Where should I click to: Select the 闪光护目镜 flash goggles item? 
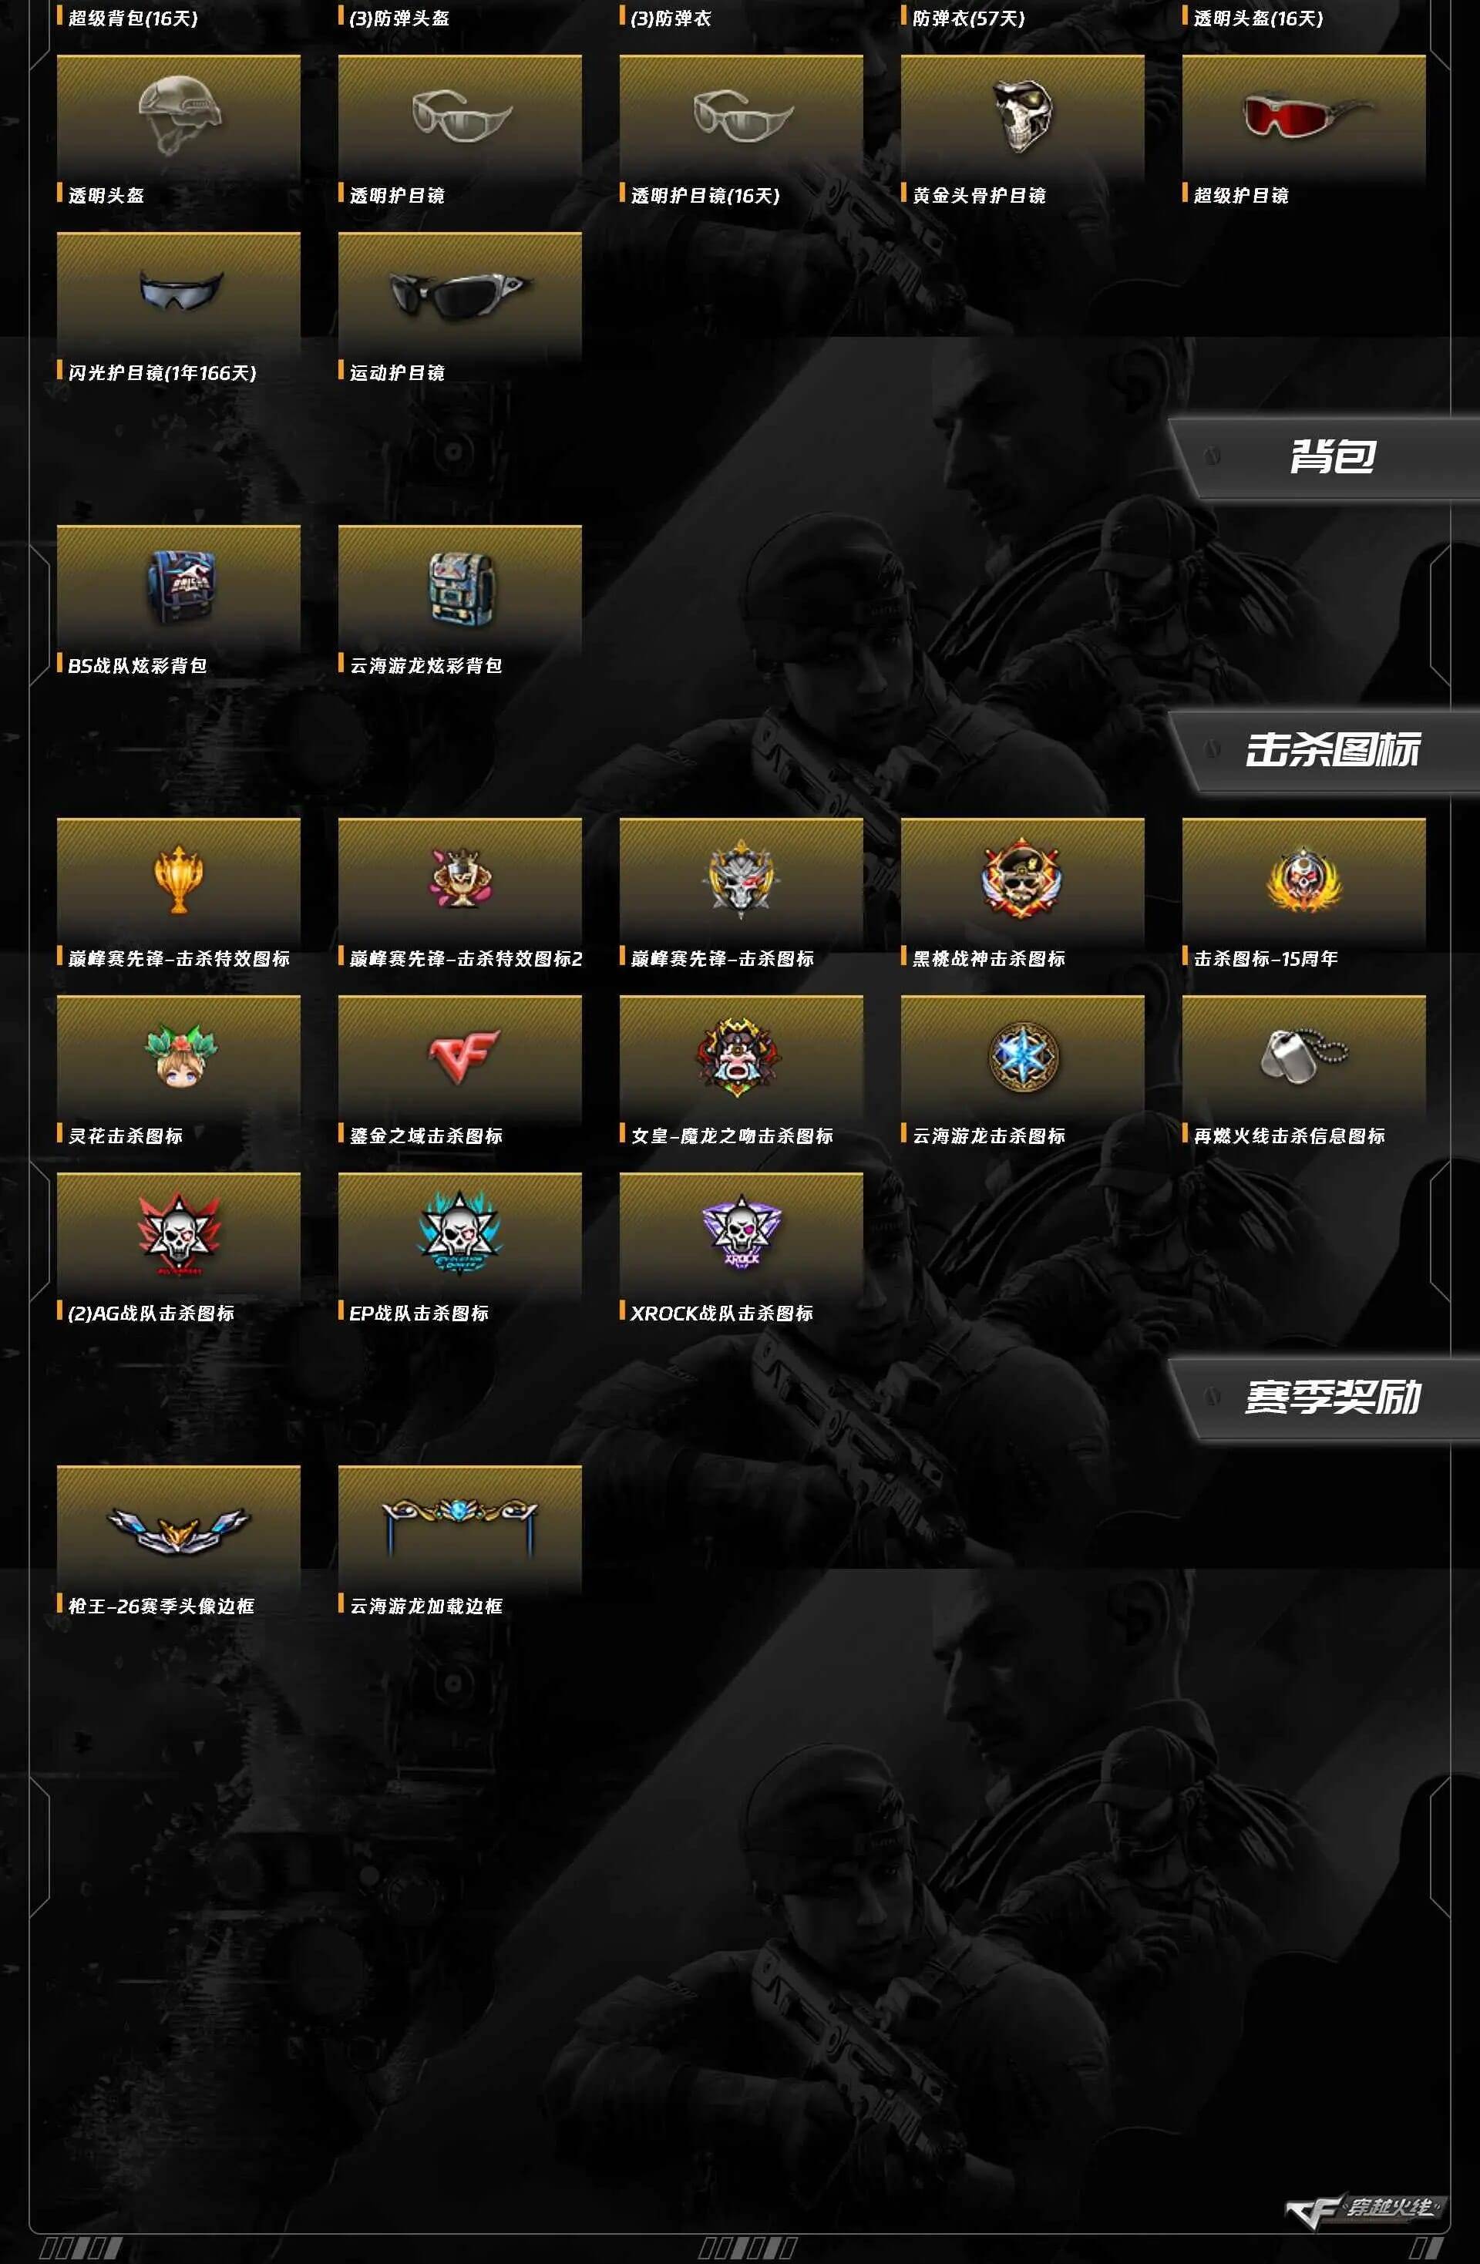[179, 294]
